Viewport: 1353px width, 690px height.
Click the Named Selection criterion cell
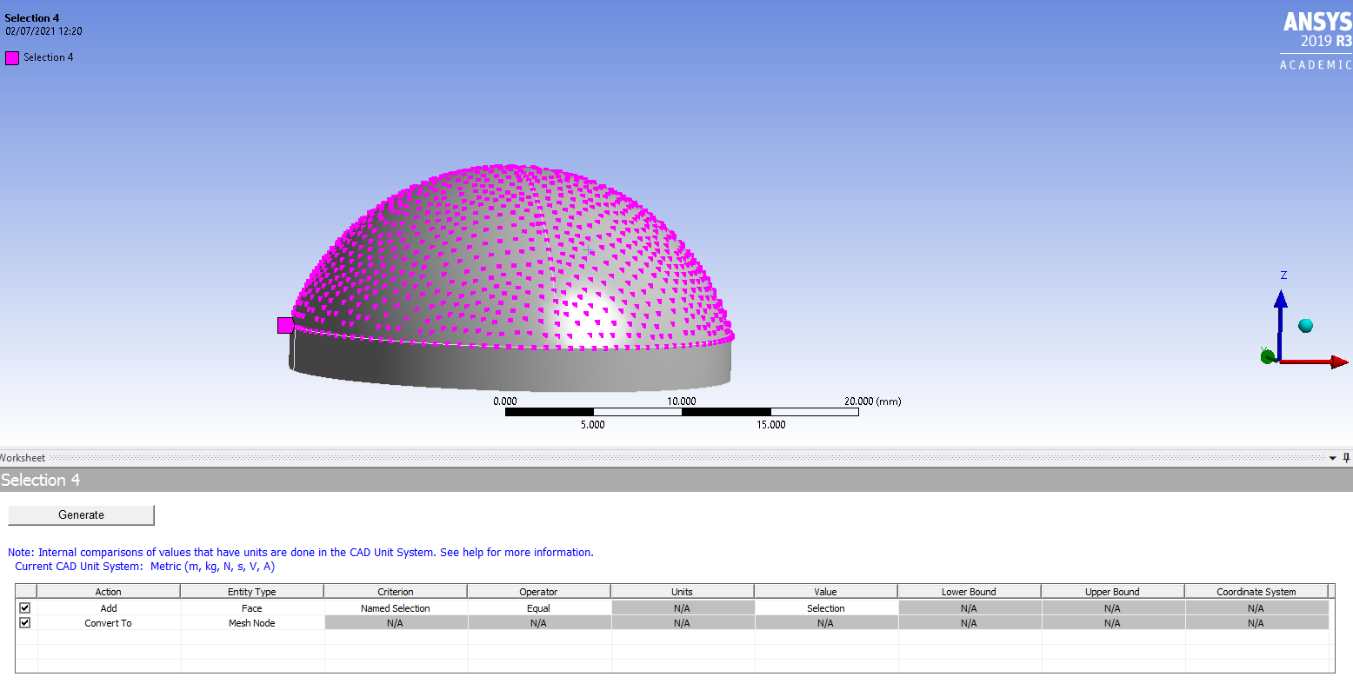tap(396, 608)
